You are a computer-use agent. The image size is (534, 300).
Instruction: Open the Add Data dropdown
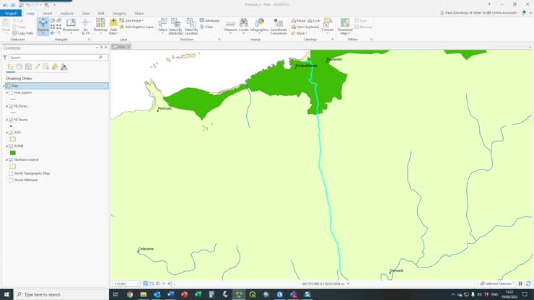[113, 33]
